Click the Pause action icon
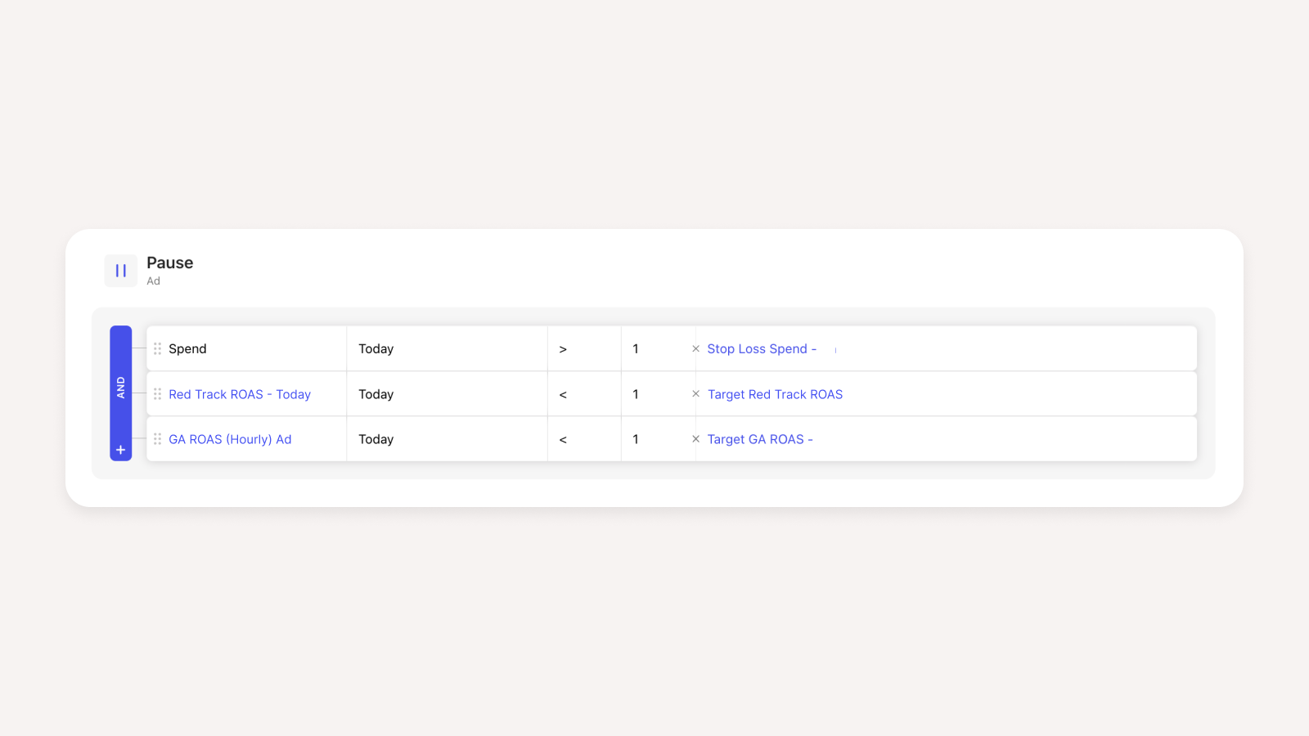Viewport: 1309px width, 736px height. click(x=121, y=271)
